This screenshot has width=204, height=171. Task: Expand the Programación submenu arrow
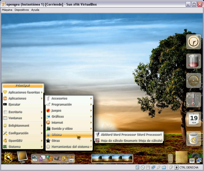(91, 104)
